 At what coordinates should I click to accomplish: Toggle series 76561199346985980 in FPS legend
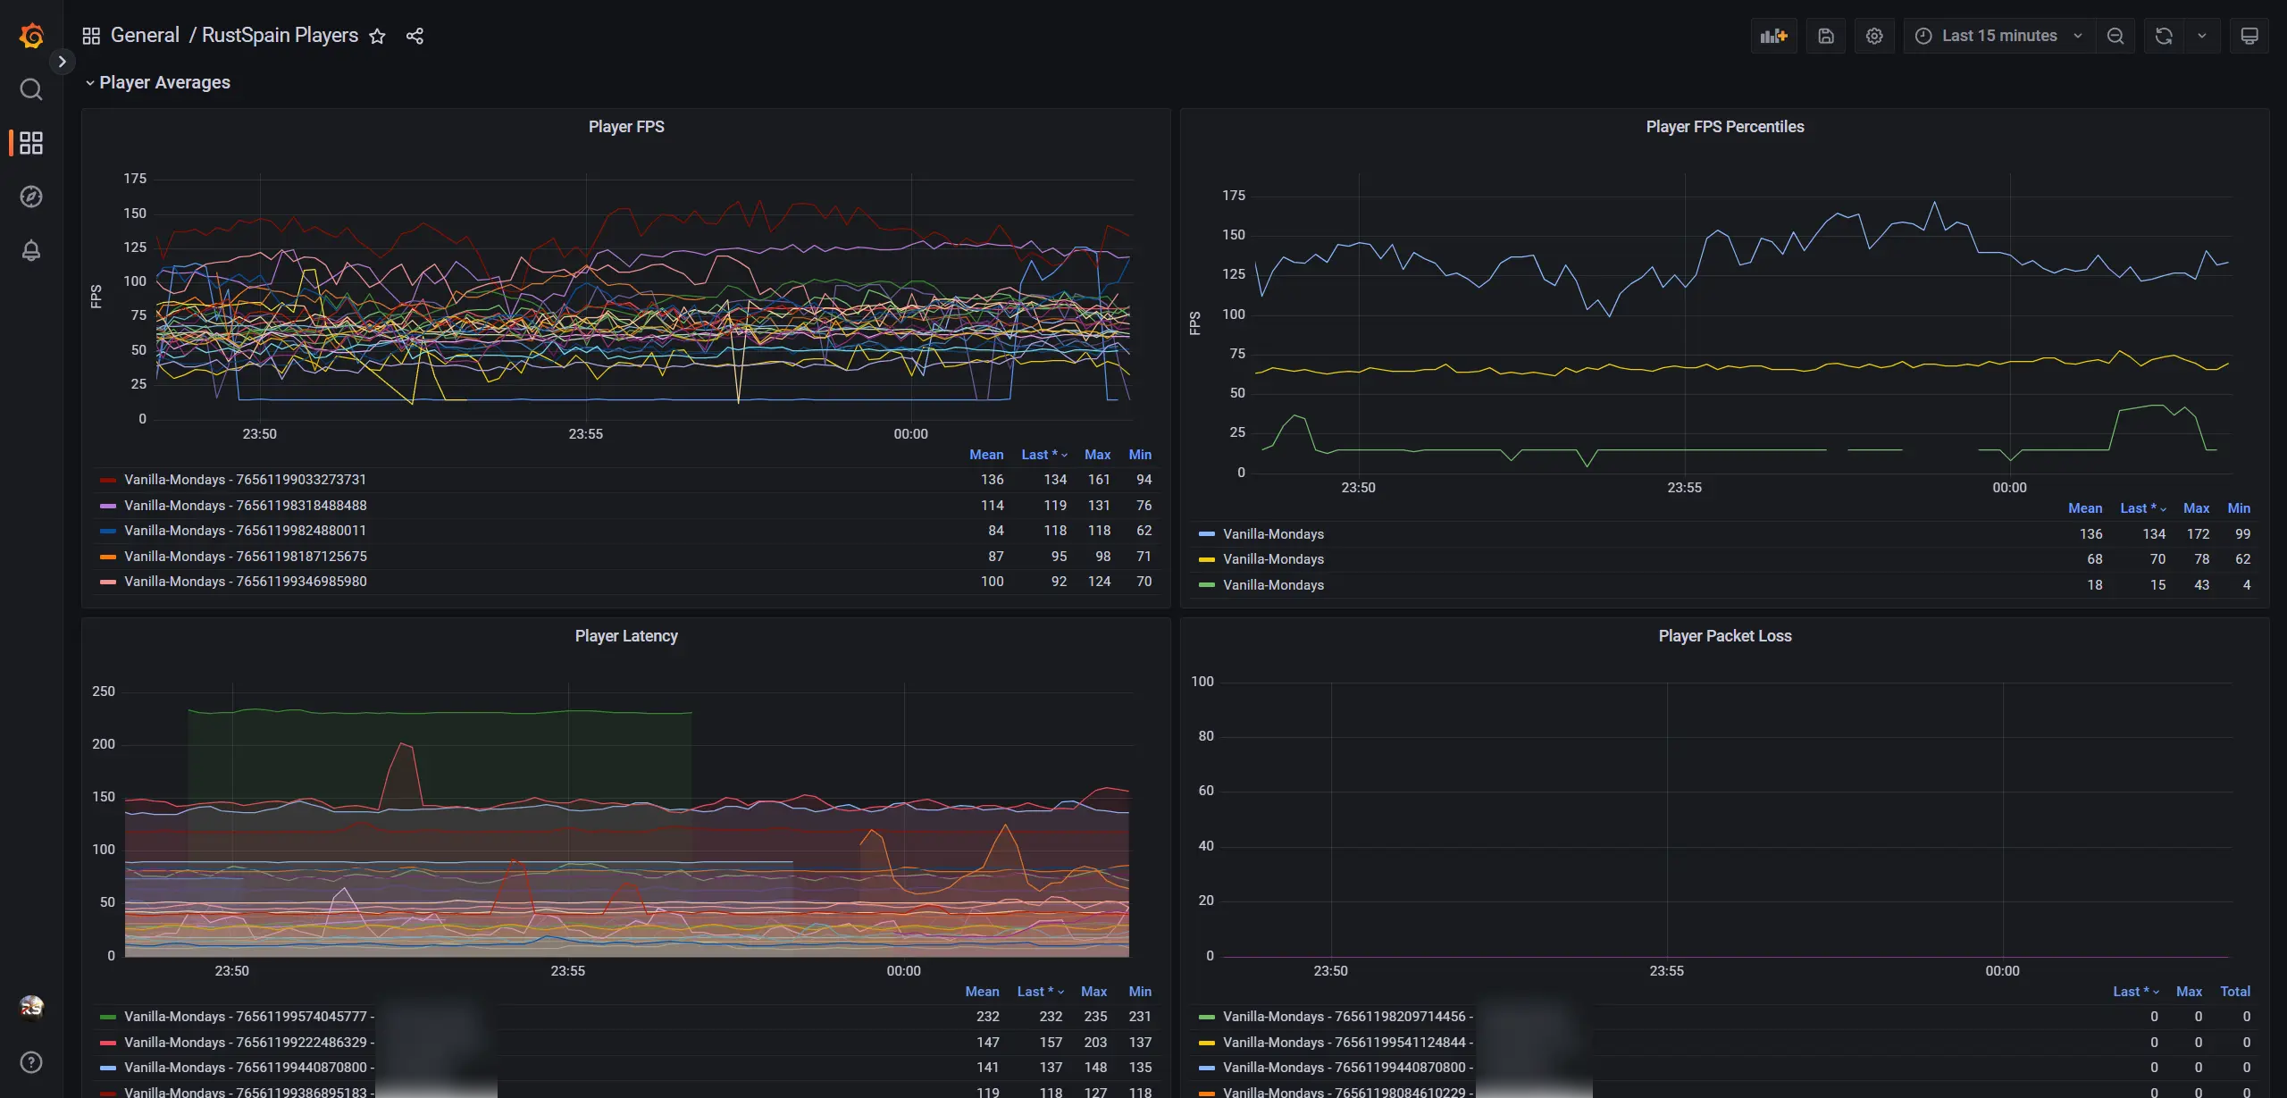pos(246,582)
